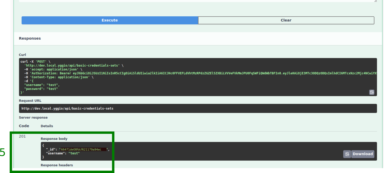
Task: Click the textarea resize handle at top right
Action: (x=375, y=1)
